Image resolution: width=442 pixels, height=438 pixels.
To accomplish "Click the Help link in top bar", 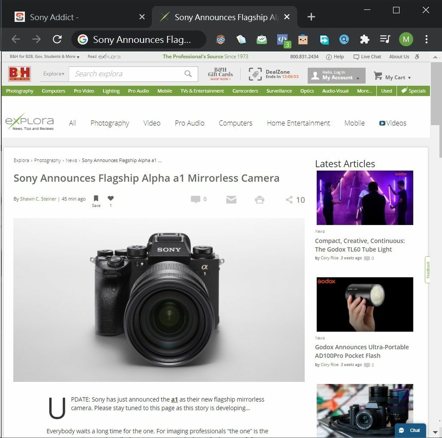I will (x=335, y=57).
